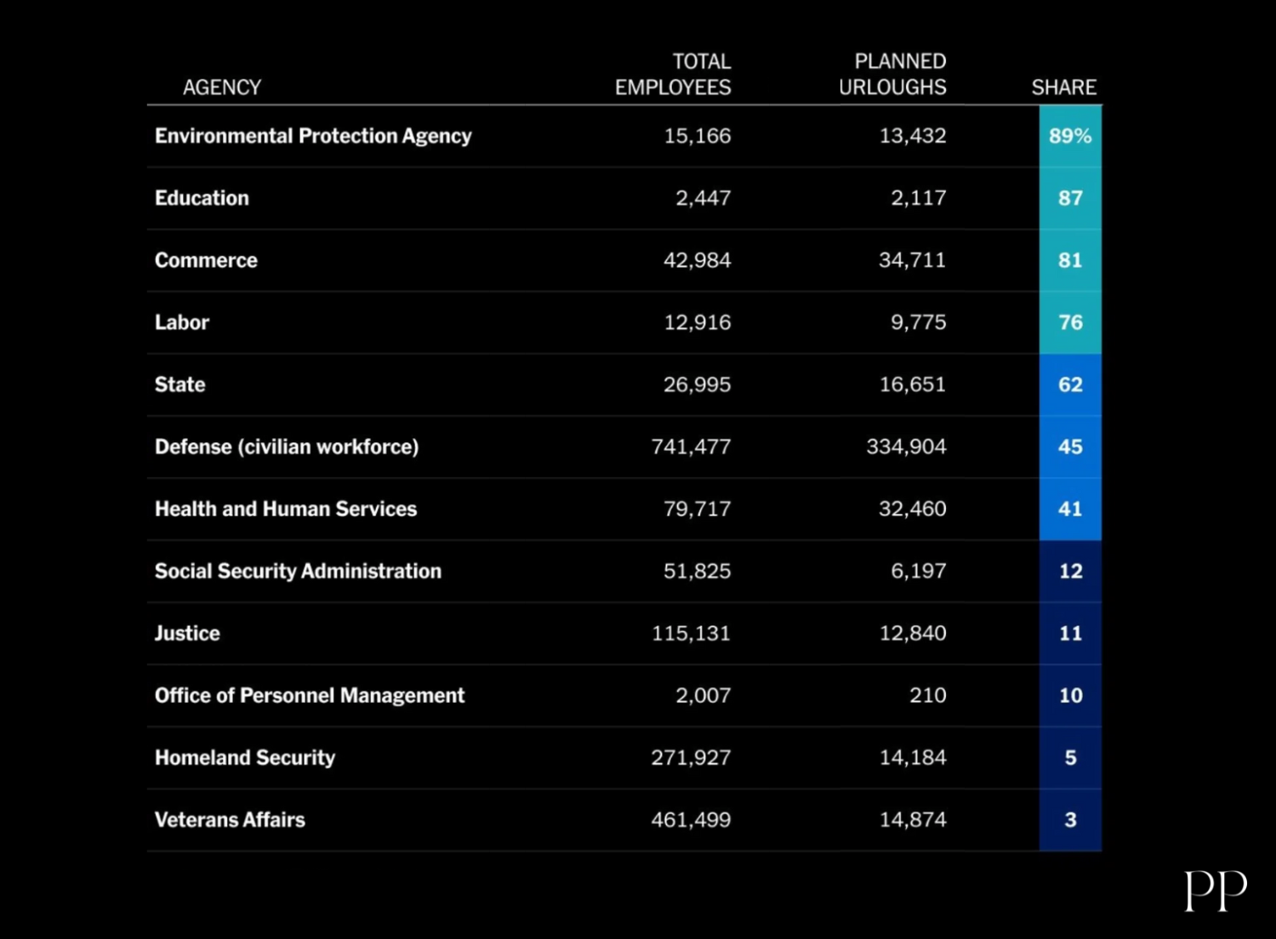
Task: Select Office of Personnel Management label
Action: (310, 696)
